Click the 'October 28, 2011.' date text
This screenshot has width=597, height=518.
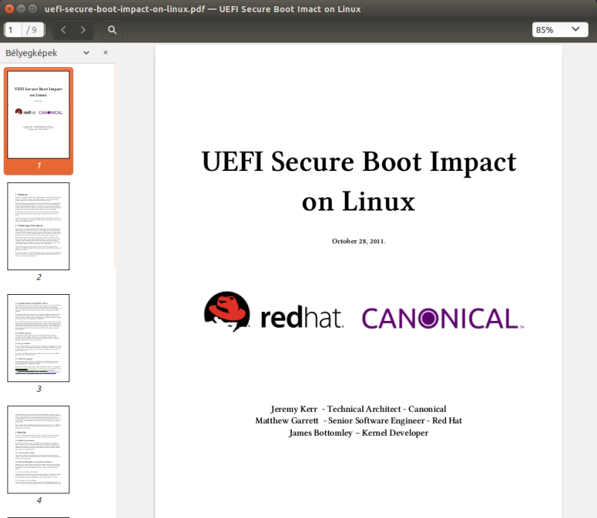coord(359,241)
